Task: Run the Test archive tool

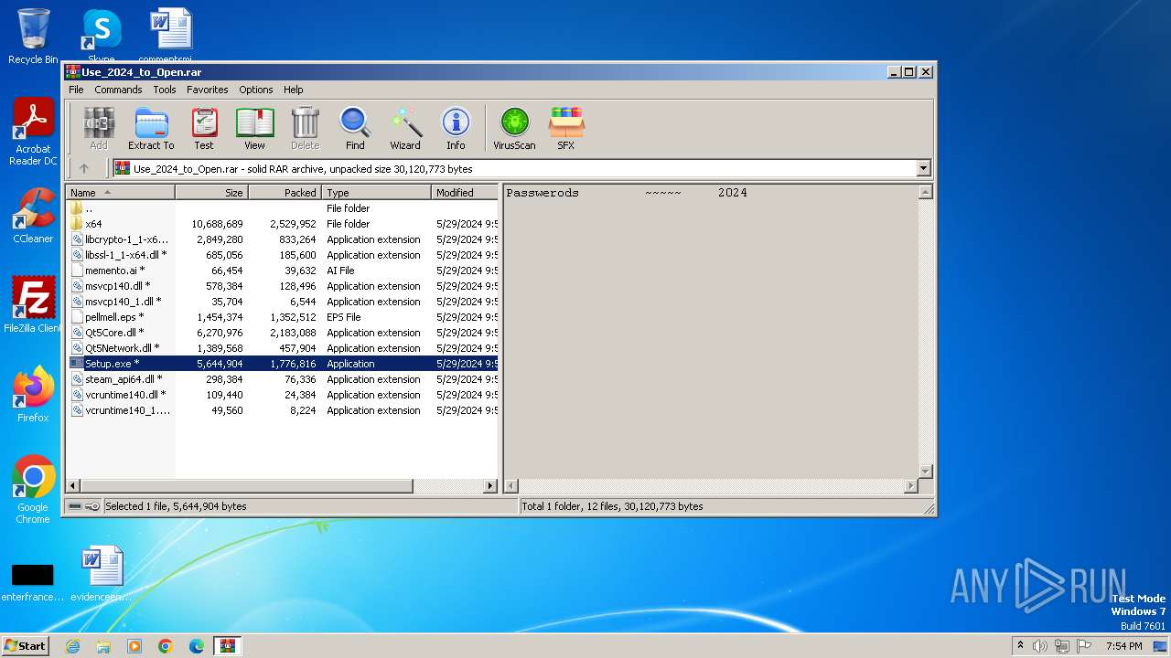Action: tap(204, 129)
